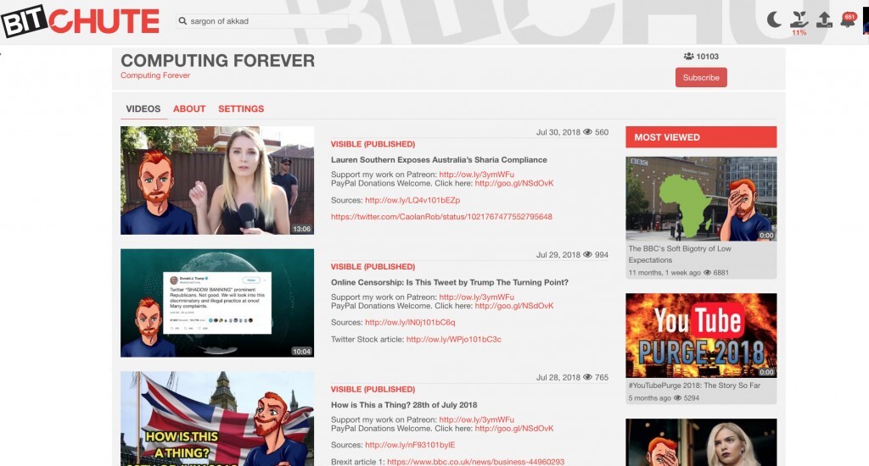This screenshot has height=466, width=869.
Task: Click the eye views icon beside 765
Action: [588, 377]
